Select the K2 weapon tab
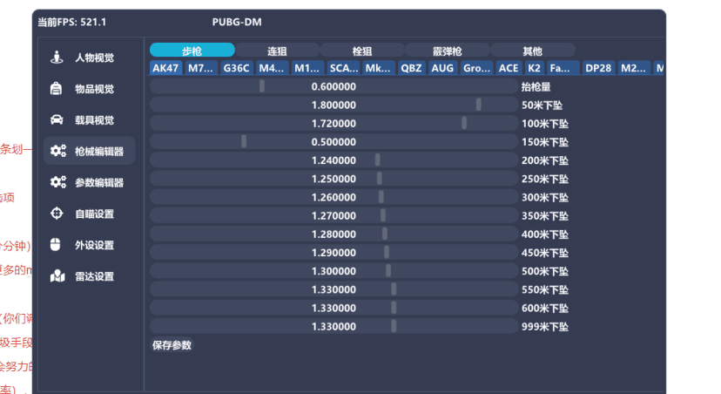 pos(535,68)
